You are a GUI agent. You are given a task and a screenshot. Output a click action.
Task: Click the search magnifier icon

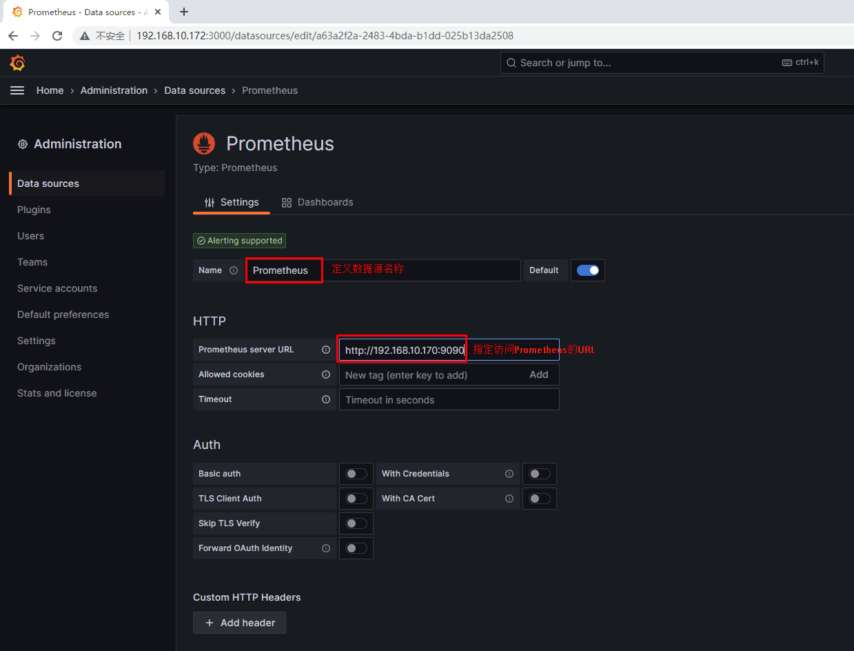point(511,63)
